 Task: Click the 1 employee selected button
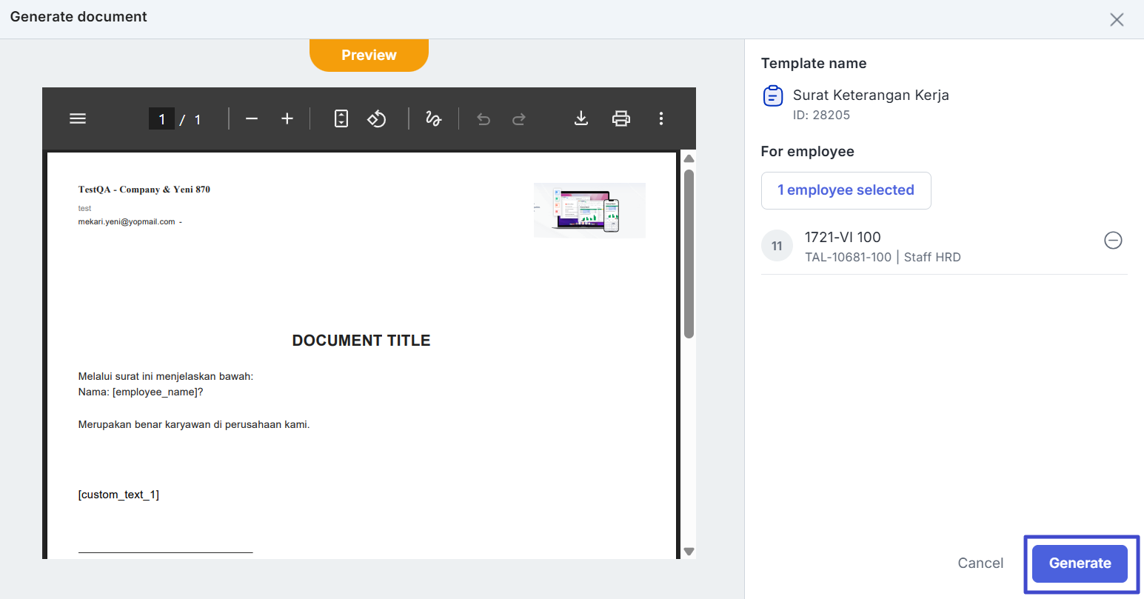(846, 190)
